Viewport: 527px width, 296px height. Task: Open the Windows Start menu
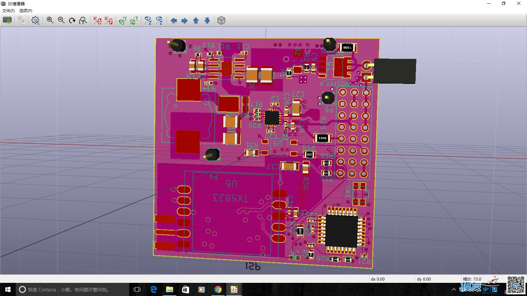coord(8,289)
